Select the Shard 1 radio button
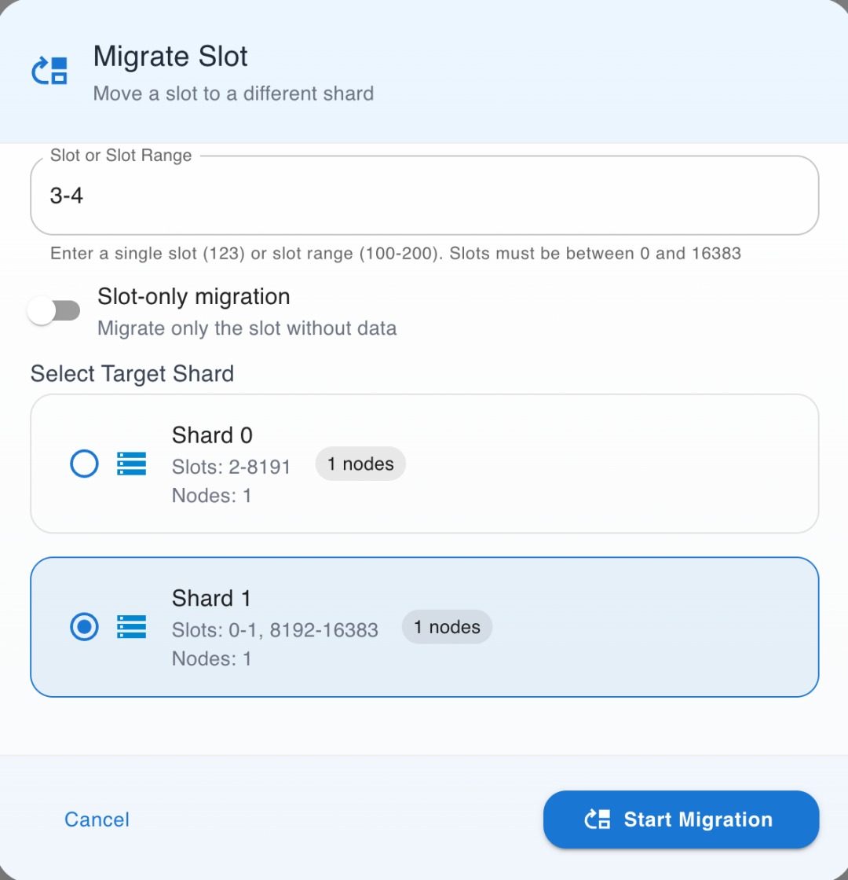The height and width of the screenshot is (880, 848). (84, 626)
